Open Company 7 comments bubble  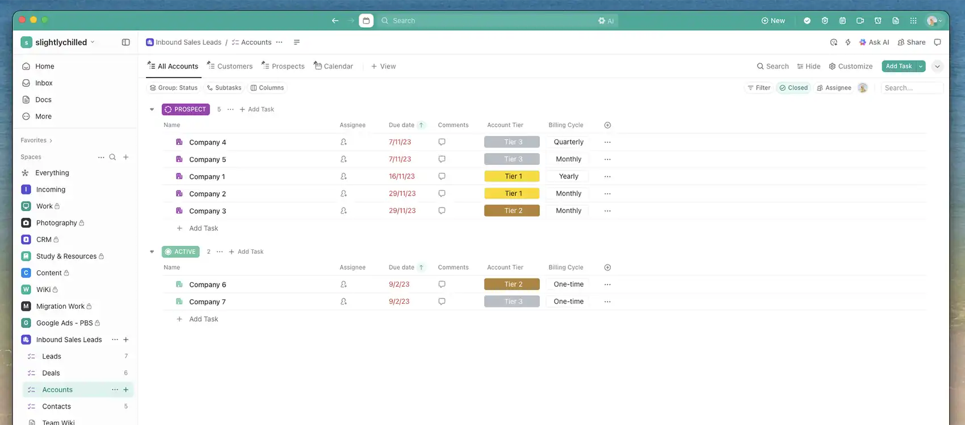coord(442,301)
